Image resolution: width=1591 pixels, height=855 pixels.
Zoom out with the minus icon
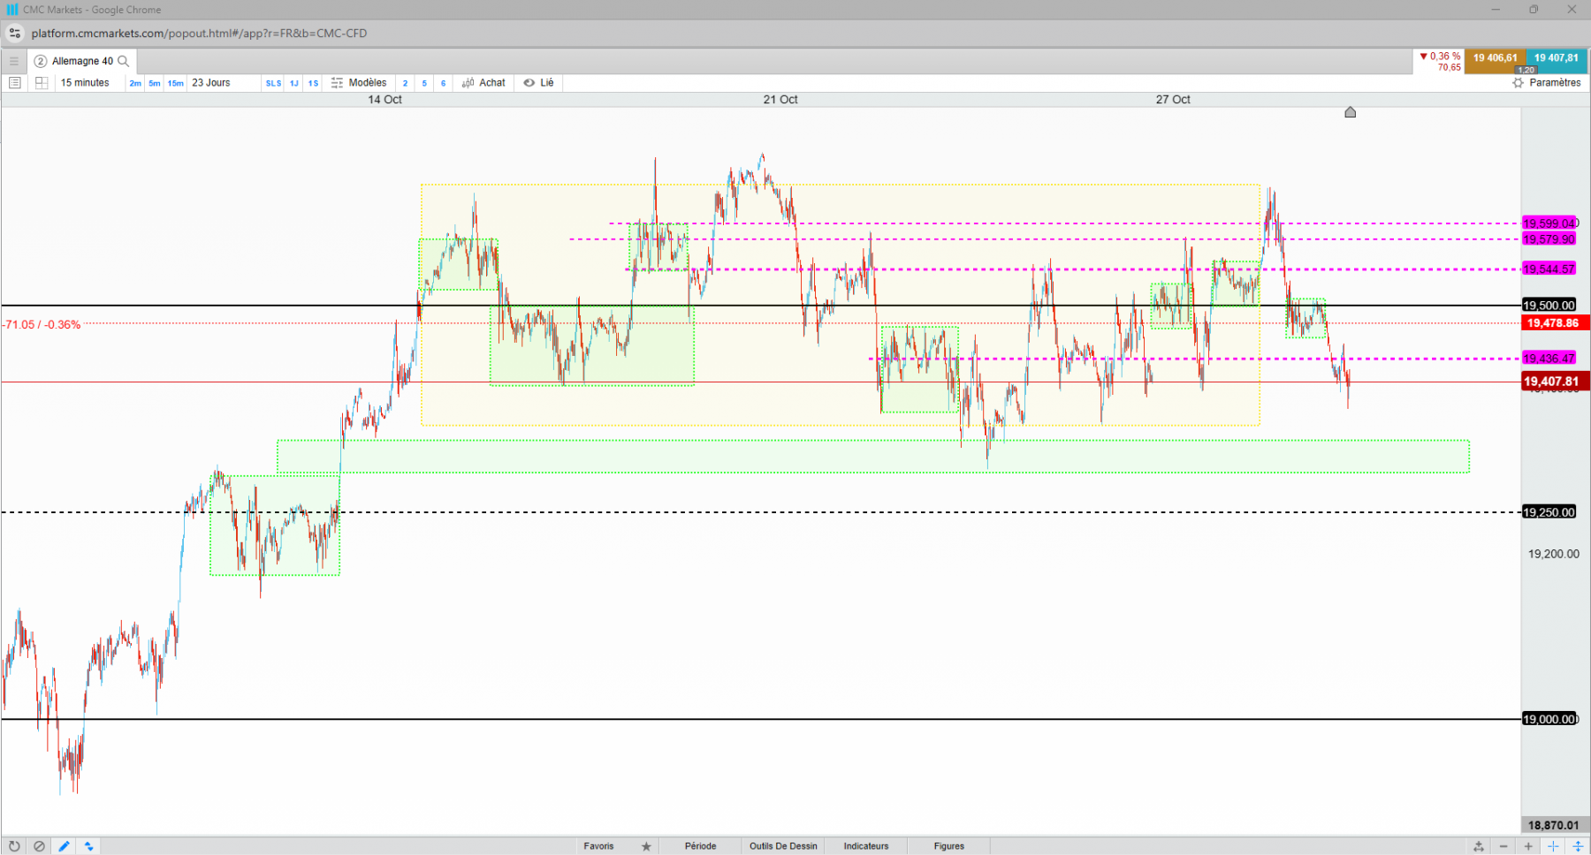1503,846
